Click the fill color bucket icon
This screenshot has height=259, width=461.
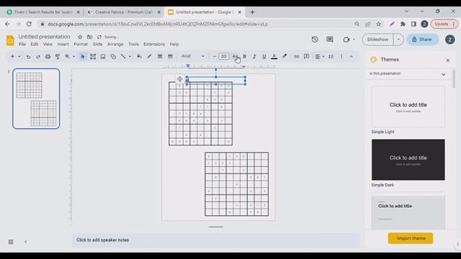point(139,56)
